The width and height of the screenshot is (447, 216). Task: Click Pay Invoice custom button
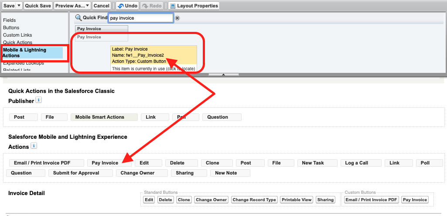tap(415, 200)
